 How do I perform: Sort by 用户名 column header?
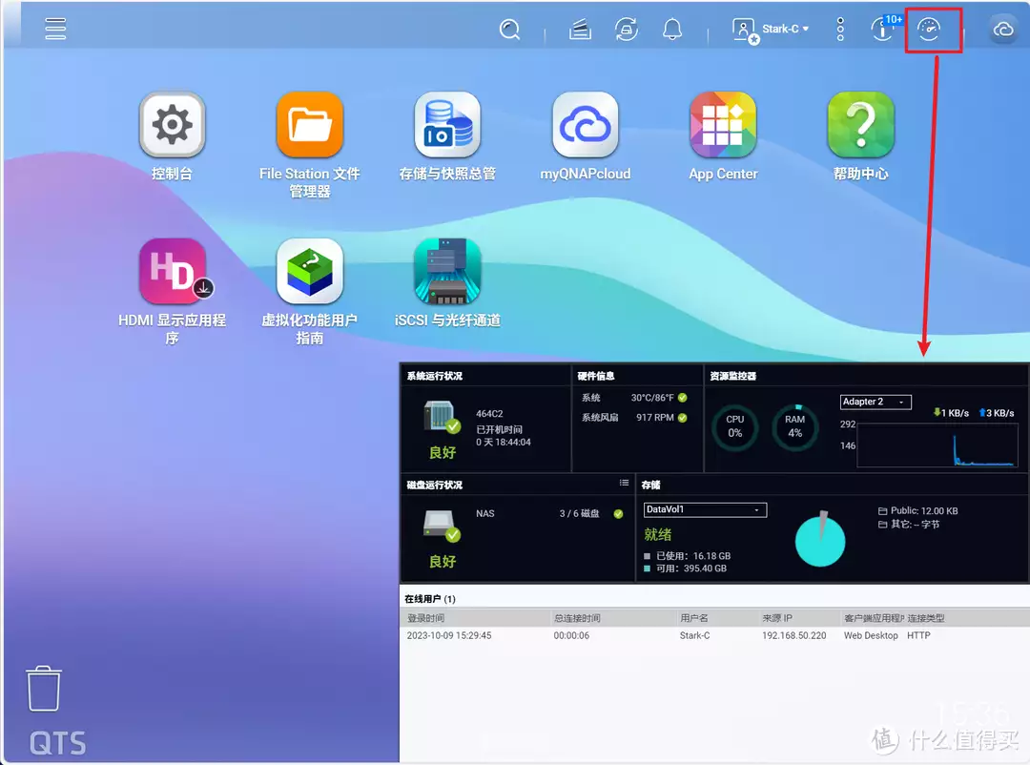pos(694,618)
